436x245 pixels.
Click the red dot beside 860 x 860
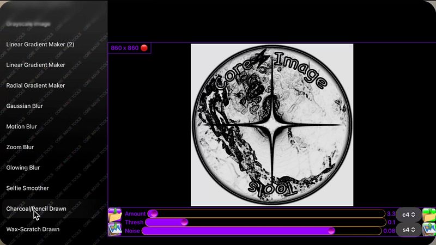(x=144, y=48)
